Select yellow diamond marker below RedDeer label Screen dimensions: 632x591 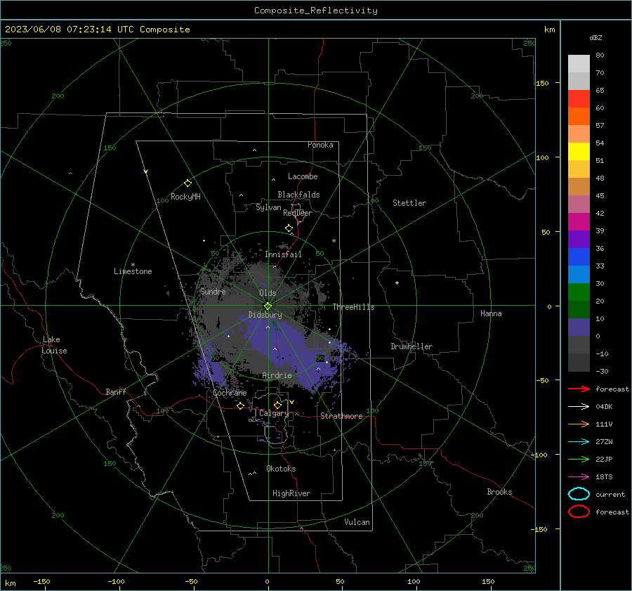[289, 228]
